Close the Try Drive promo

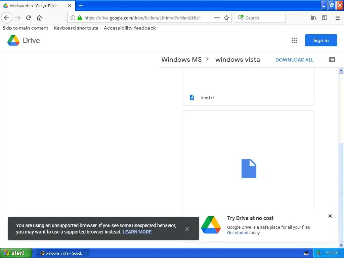pos(330,216)
